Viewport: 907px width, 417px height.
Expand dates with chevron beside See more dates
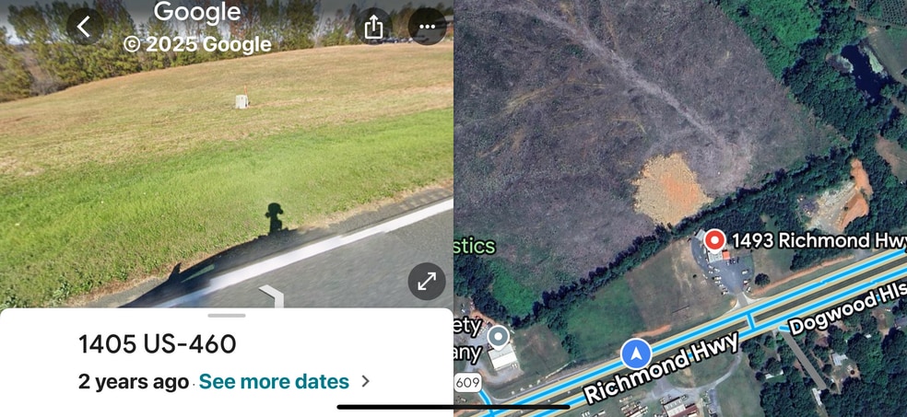[x=365, y=381]
